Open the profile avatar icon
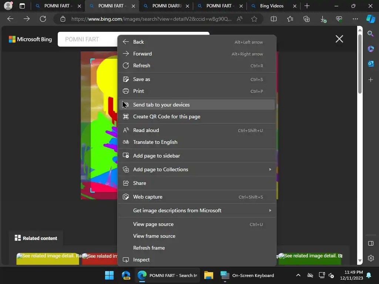This screenshot has height=284, width=379. (x=8, y=6)
